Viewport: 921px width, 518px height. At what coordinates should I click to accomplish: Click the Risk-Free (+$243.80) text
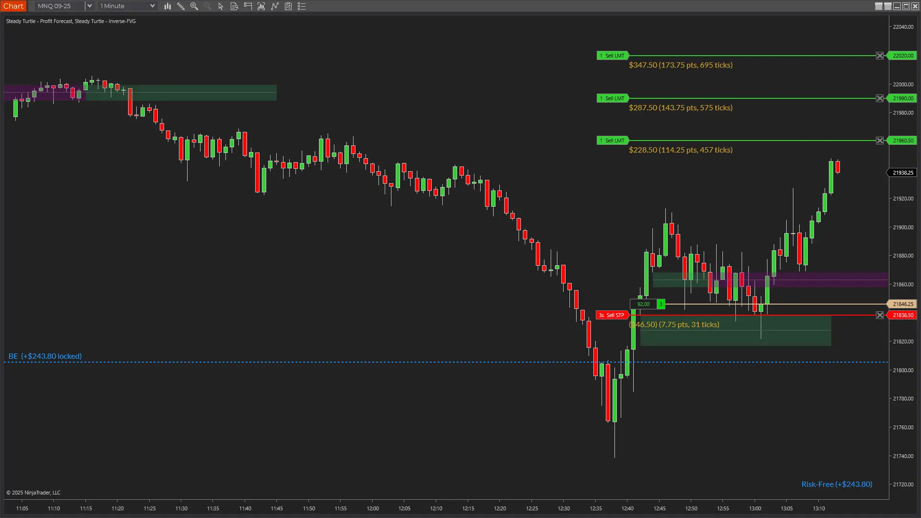pyautogui.click(x=837, y=484)
